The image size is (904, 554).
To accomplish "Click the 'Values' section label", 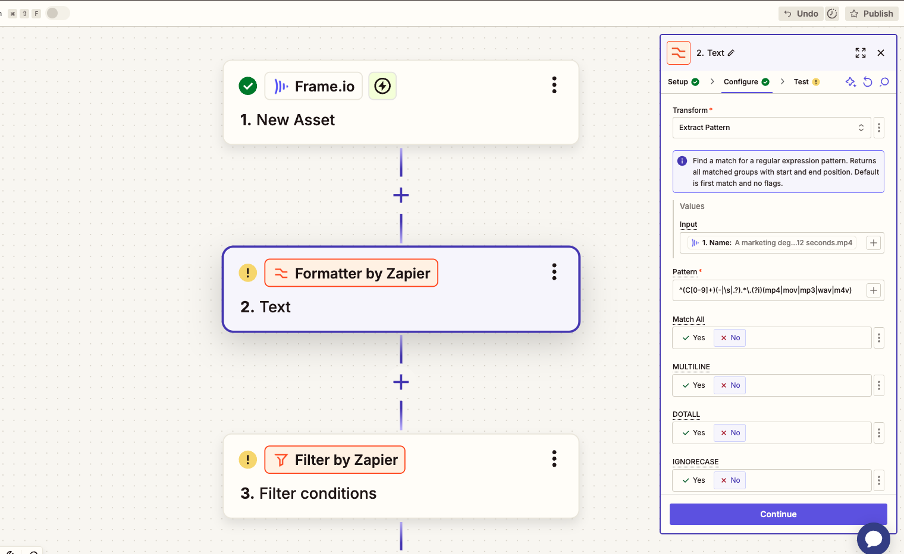I will (692, 206).
